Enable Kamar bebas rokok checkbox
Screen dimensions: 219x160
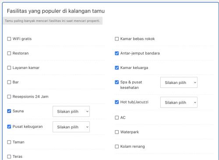[117, 39]
